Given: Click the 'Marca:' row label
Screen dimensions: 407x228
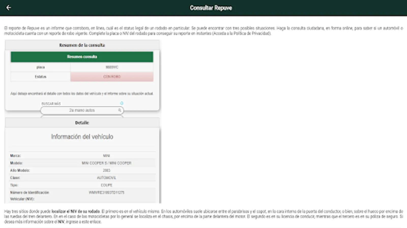Looking at the screenshot, I should (x=16, y=156).
